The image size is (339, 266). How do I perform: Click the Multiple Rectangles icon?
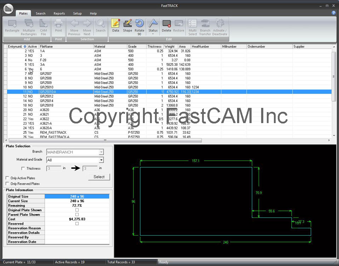29,24
